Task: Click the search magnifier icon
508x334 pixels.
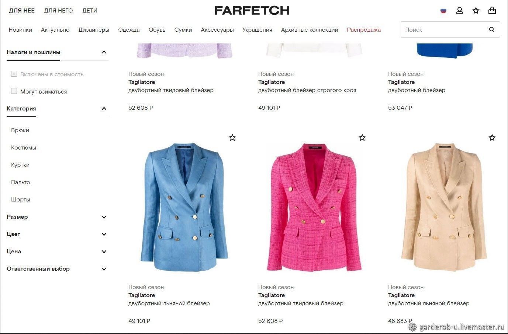Action: [491, 29]
